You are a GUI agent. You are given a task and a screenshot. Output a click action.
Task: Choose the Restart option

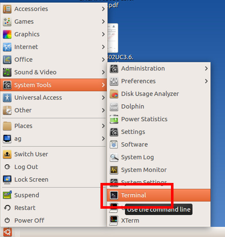tap(54, 208)
